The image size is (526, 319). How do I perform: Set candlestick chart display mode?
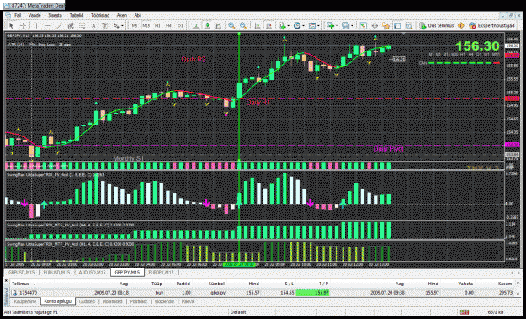coord(207,25)
